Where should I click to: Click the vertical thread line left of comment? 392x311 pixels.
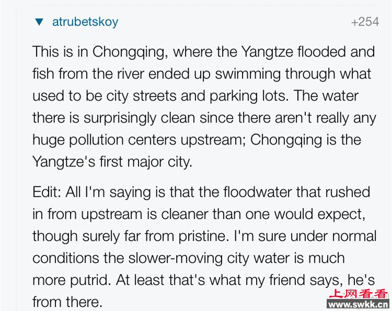point(17,160)
